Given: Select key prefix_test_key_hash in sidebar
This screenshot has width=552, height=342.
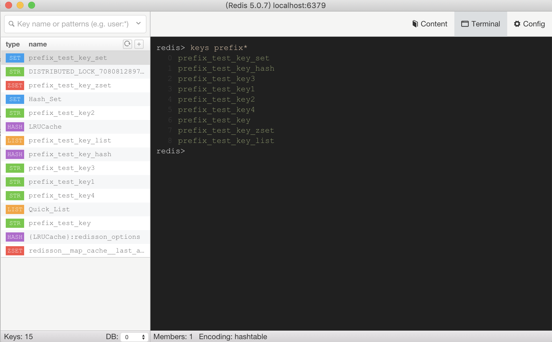Looking at the screenshot, I should coord(75,154).
